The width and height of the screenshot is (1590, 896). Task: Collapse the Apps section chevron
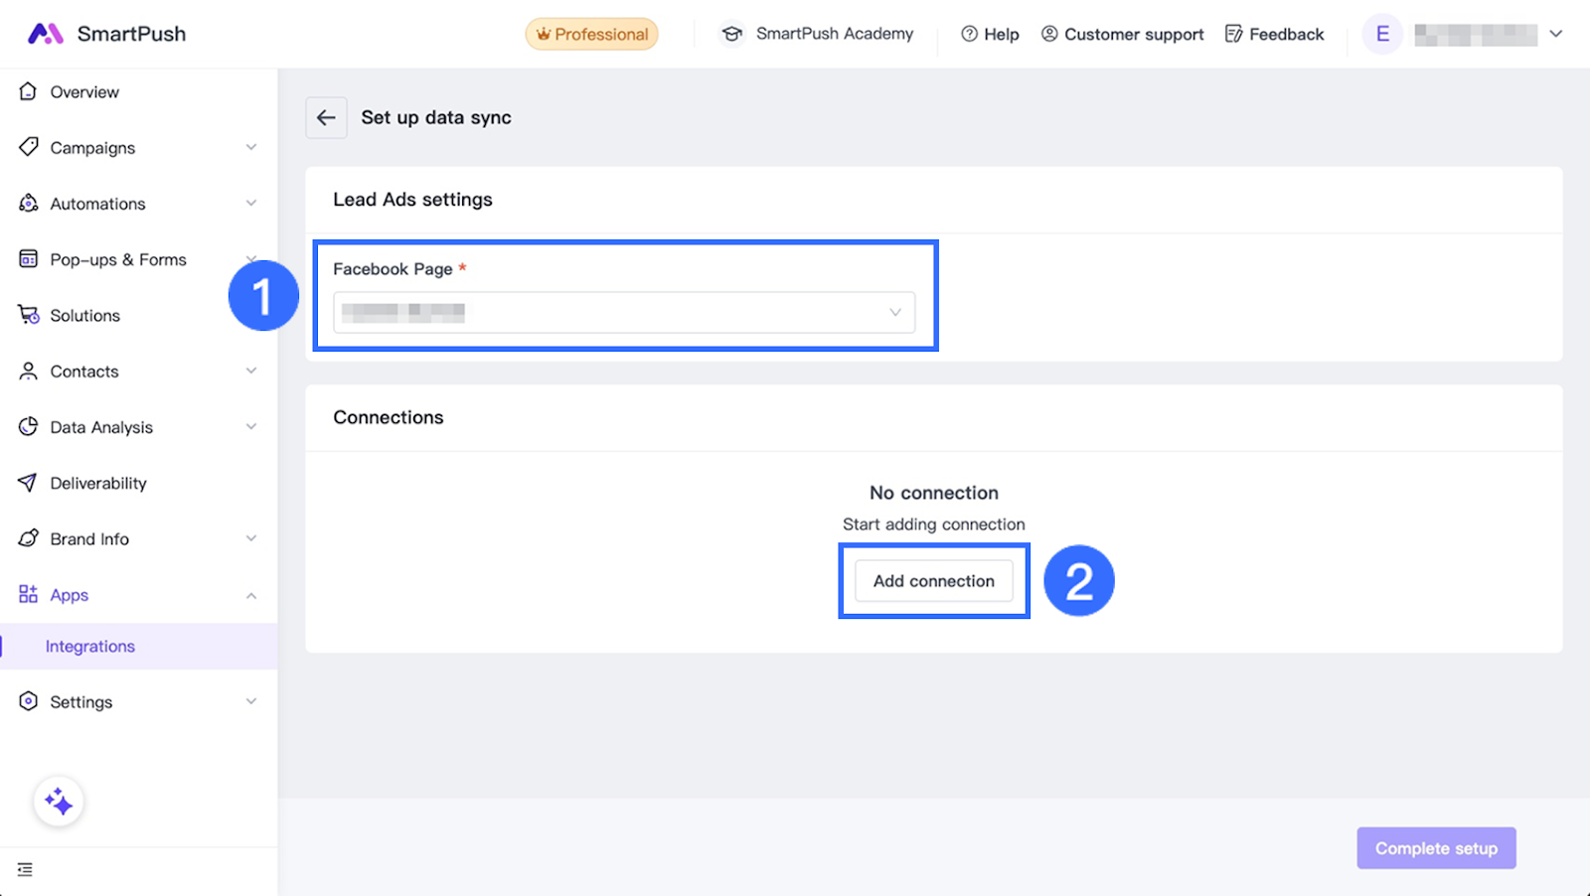tap(251, 595)
